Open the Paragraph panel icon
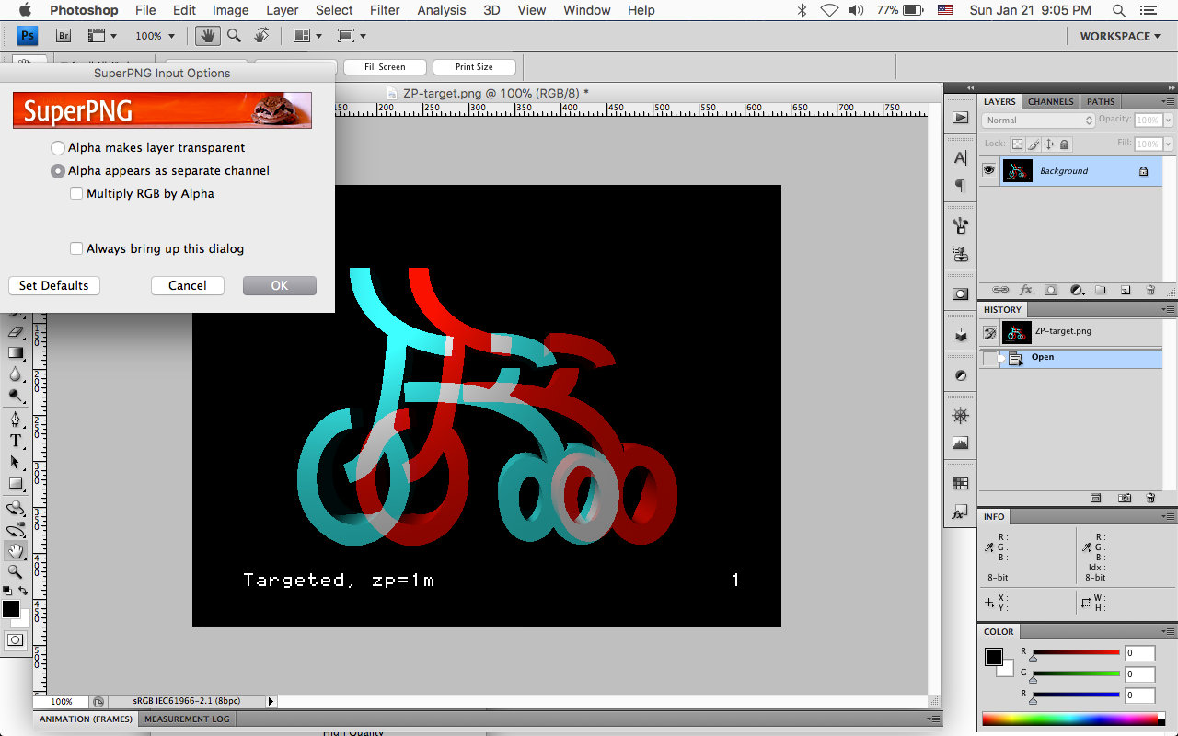 click(x=961, y=186)
